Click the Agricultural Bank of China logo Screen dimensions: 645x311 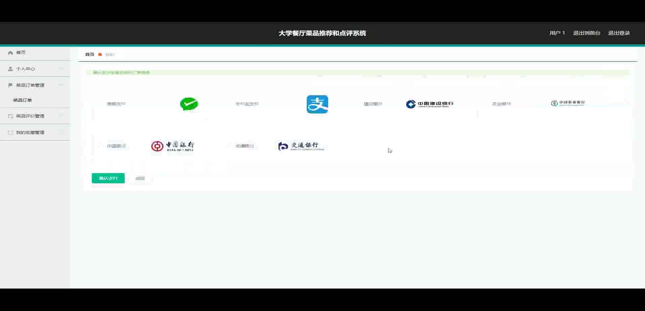click(x=568, y=103)
